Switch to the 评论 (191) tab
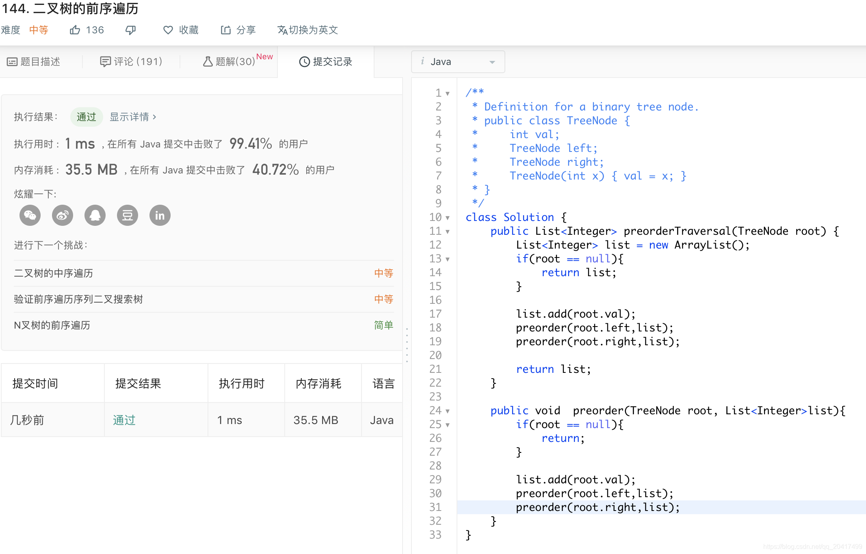Screen dimensions: 866x554 pos(131,61)
